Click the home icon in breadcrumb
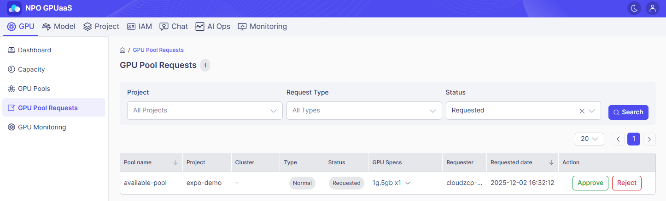666x201 pixels. 123,50
